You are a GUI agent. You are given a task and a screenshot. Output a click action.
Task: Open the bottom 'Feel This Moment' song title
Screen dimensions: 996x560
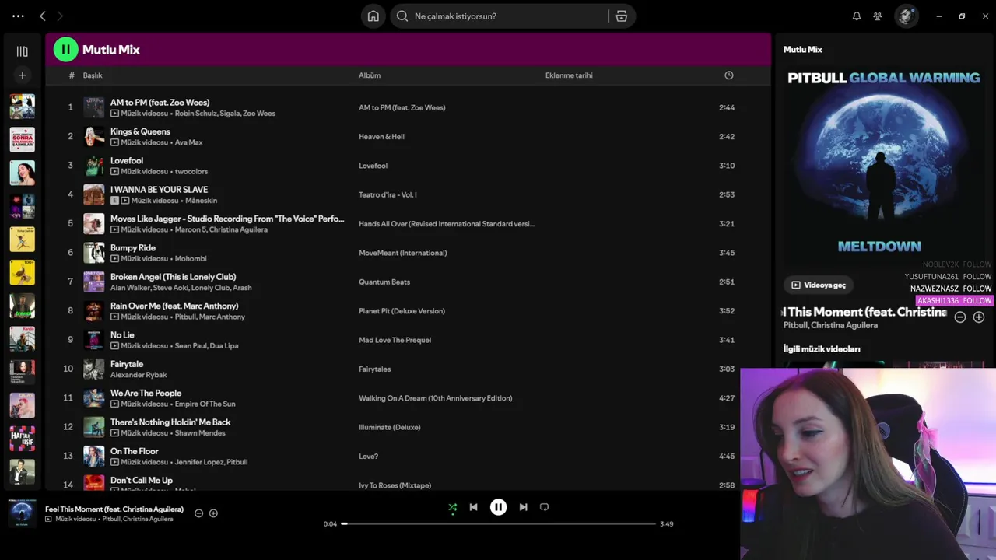pyautogui.click(x=114, y=509)
